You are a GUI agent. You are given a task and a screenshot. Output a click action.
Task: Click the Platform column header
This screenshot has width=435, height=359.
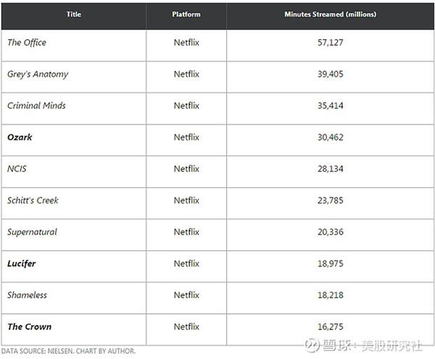click(x=186, y=14)
